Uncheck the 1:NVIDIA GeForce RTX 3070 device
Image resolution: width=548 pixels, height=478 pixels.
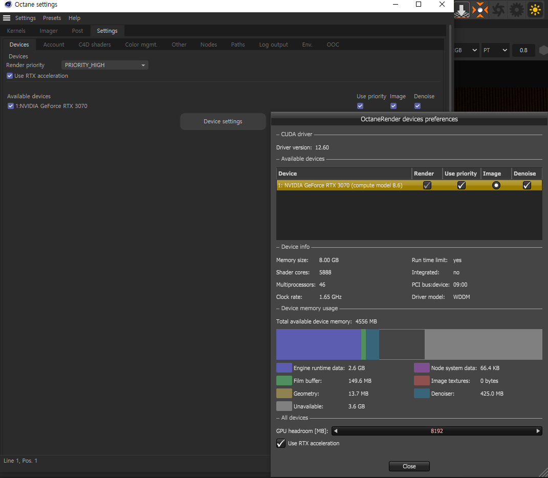click(10, 106)
